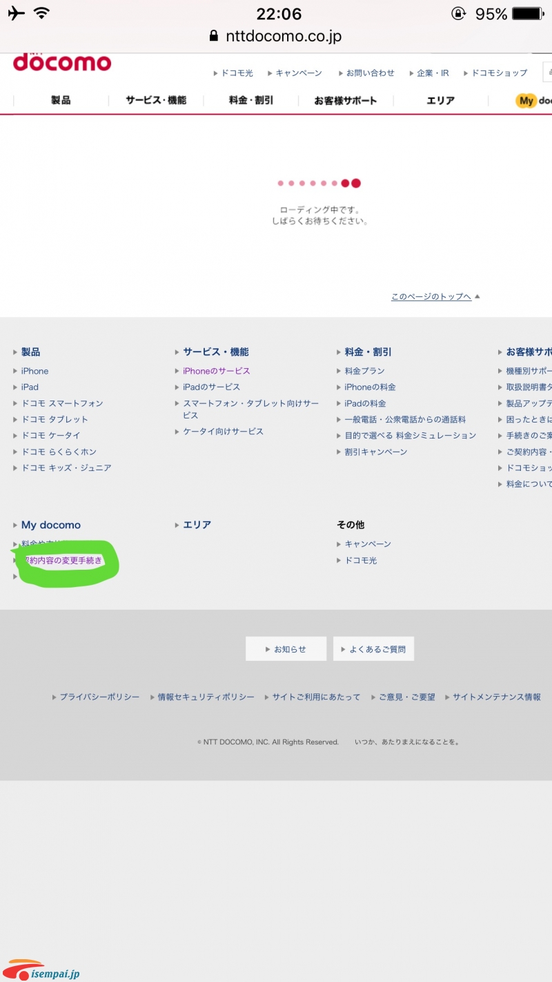Viewport: 552px width, 982px height.
Task: Select the 製品 navigation tab
Action: [x=61, y=101]
